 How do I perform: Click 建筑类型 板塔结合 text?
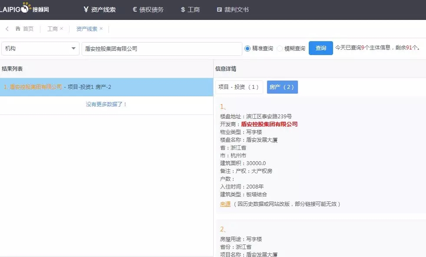pyautogui.click(x=244, y=195)
